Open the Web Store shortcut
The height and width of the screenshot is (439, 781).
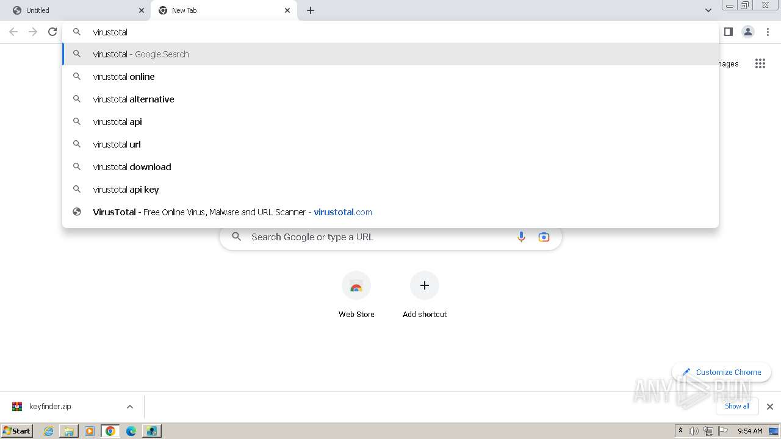pos(356,296)
